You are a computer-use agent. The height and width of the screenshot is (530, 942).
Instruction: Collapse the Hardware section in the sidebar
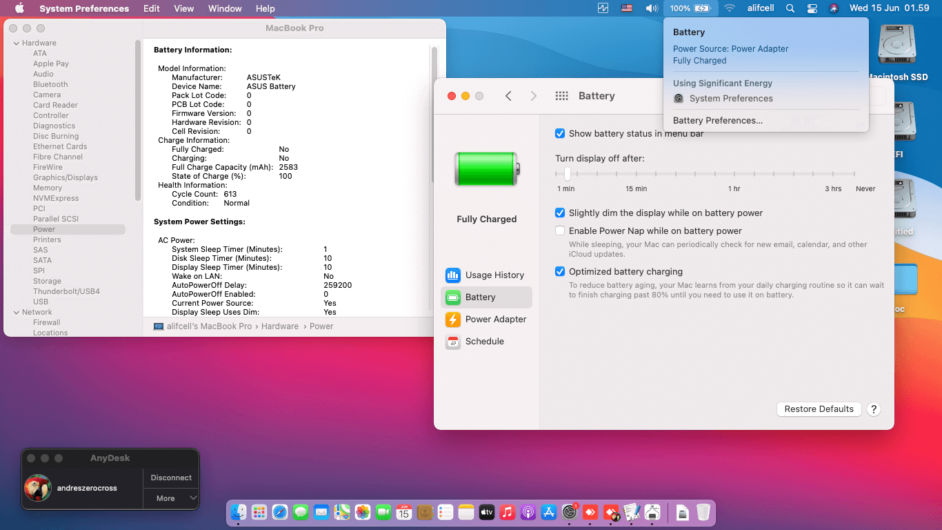[x=15, y=42]
